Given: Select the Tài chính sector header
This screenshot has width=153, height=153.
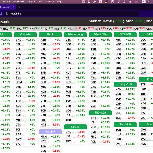Looking at the screenshot, I should pos(125,125).
